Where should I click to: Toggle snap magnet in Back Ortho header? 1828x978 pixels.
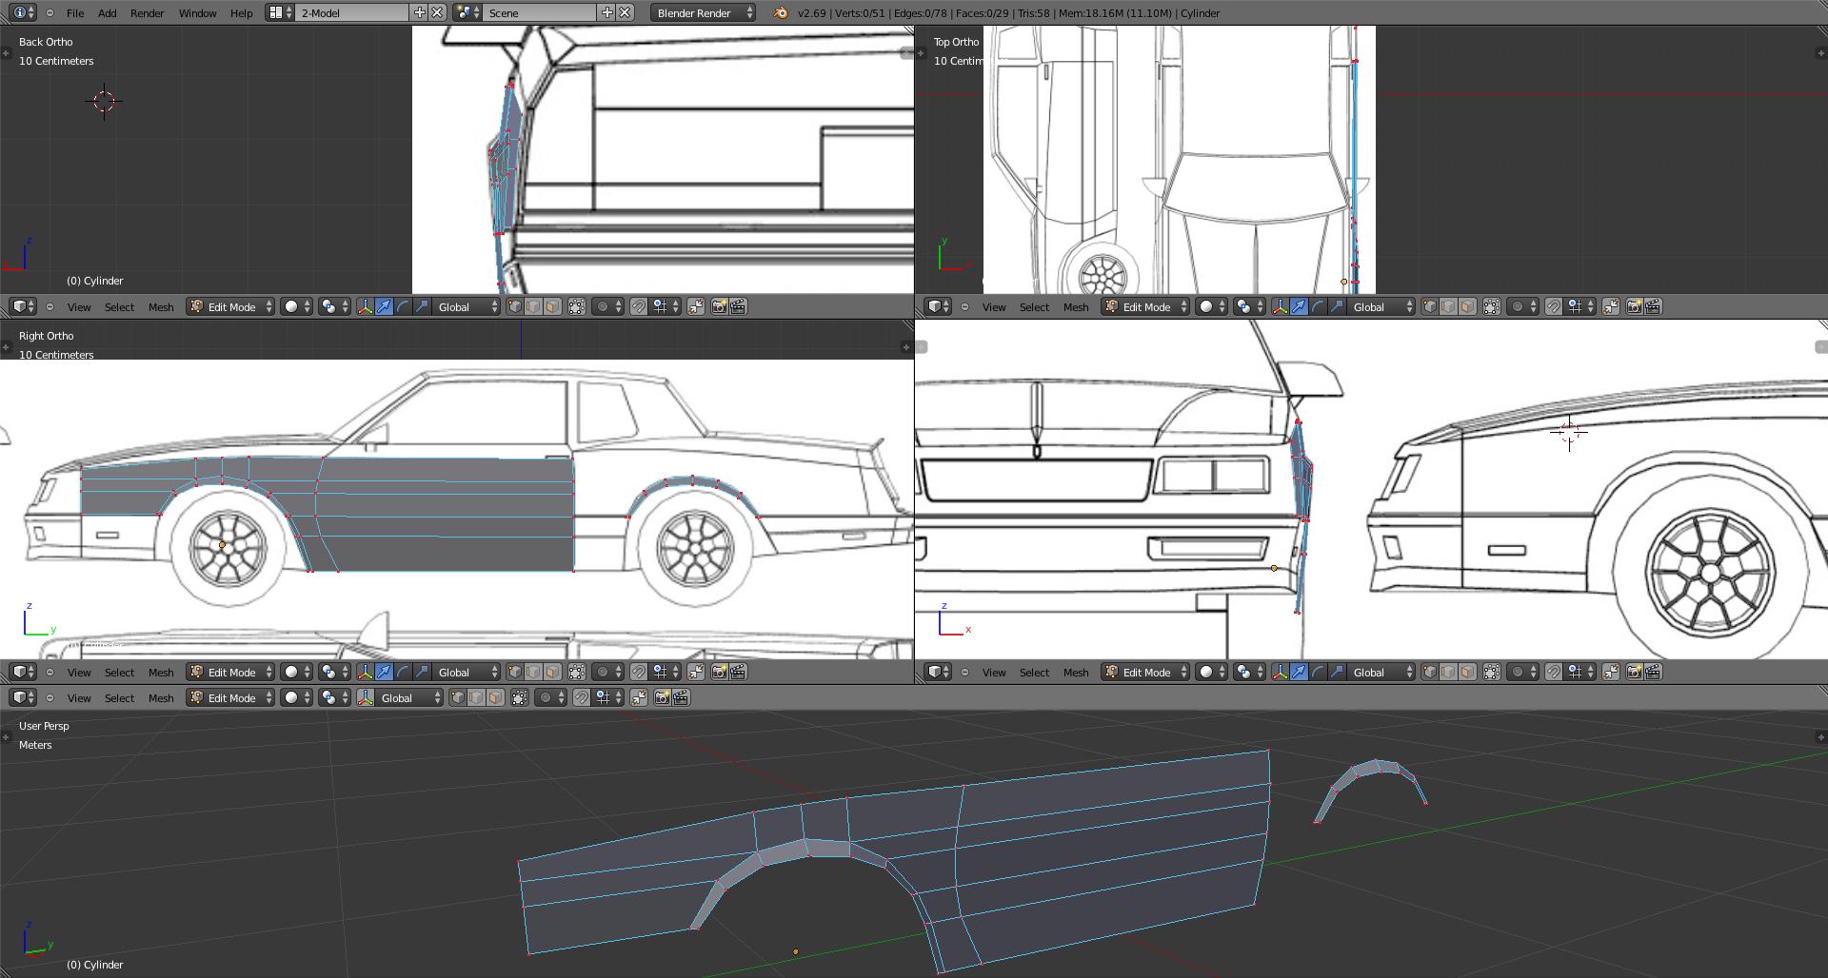[x=639, y=306]
